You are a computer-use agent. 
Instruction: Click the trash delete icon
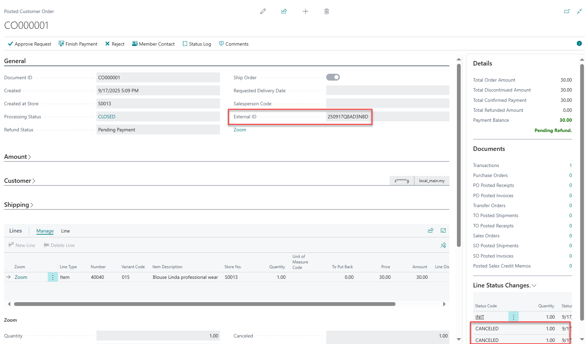click(326, 11)
